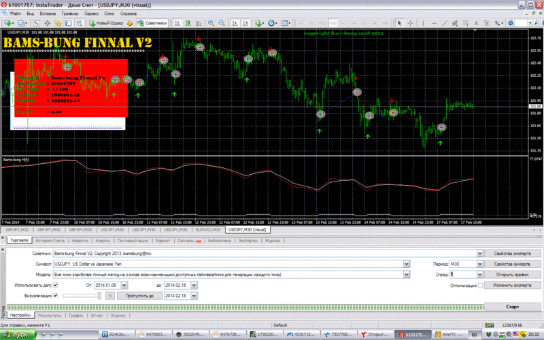The image size is (544, 340).
Task: Zoom in the chart with magnifier plus
Action: (211, 23)
